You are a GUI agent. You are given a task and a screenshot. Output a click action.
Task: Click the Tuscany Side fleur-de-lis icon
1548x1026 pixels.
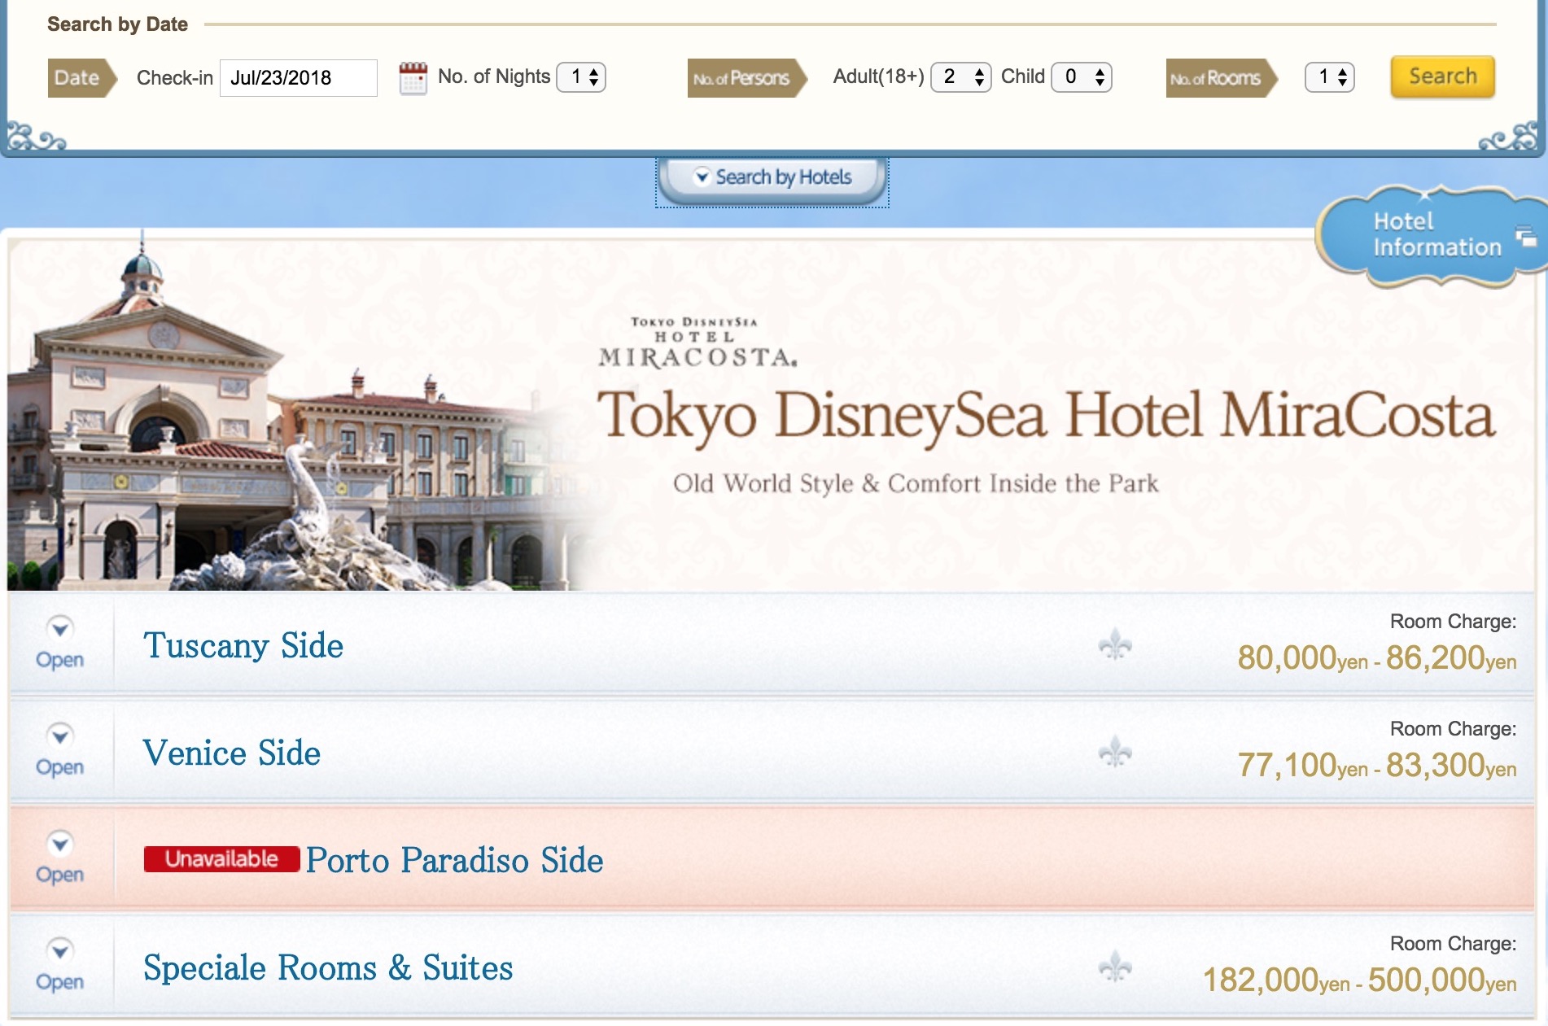(1115, 645)
